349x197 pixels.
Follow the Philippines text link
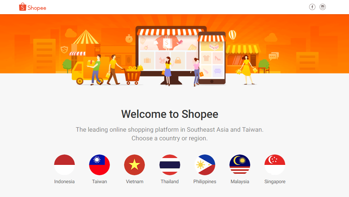click(205, 181)
